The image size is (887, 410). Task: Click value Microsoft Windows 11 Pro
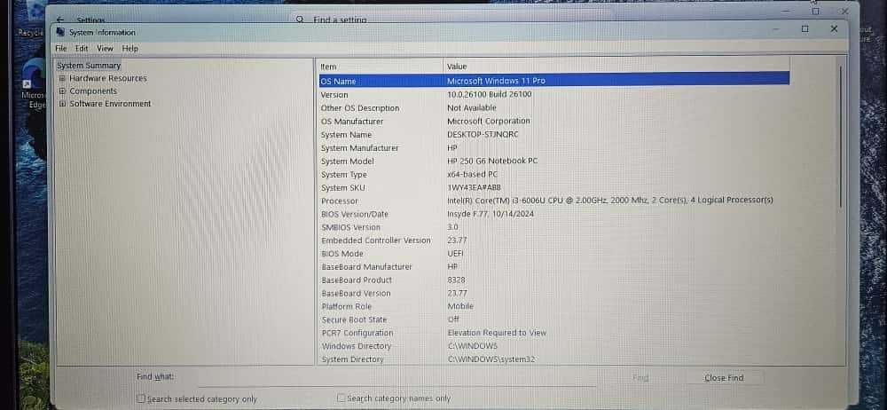tap(496, 81)
